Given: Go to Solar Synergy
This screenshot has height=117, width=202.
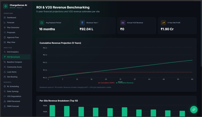Looking at the screenshot, I should pyautogui.click(x=16, y=91).
